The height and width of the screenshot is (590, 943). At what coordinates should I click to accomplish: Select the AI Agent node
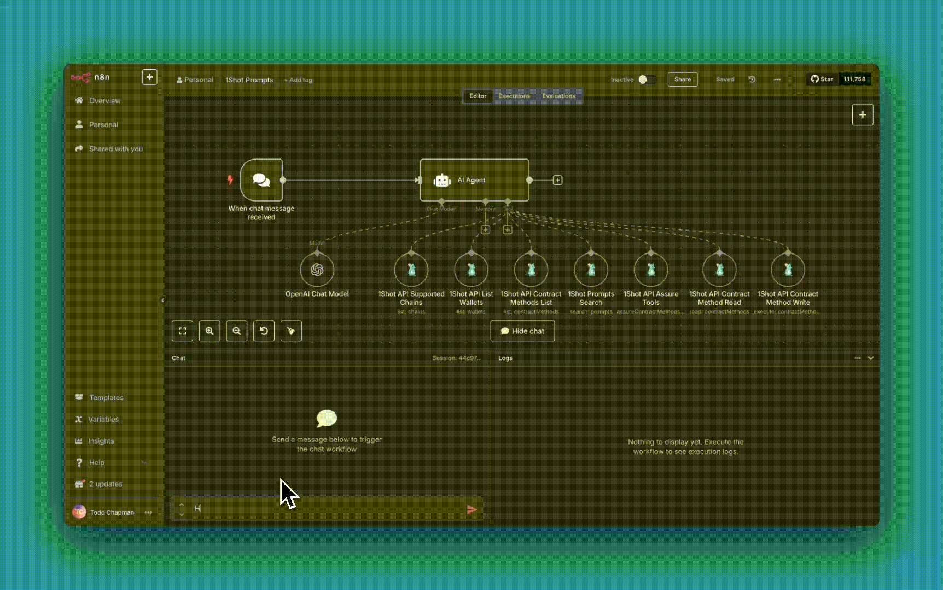point(474,180)
